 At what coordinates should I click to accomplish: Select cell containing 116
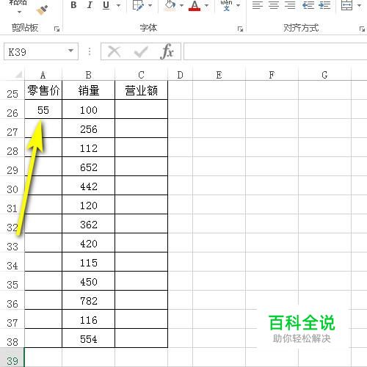coord(89,319)
